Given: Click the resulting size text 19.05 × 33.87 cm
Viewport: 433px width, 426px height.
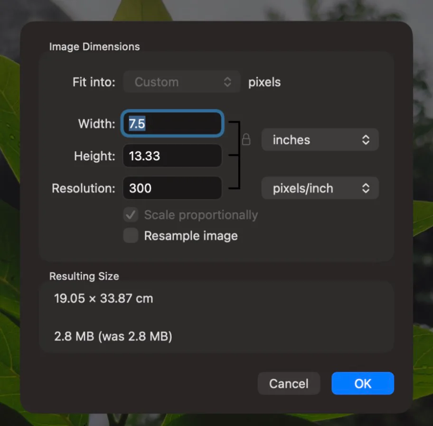Looking at the screenshot, I should tap(104, 298).
